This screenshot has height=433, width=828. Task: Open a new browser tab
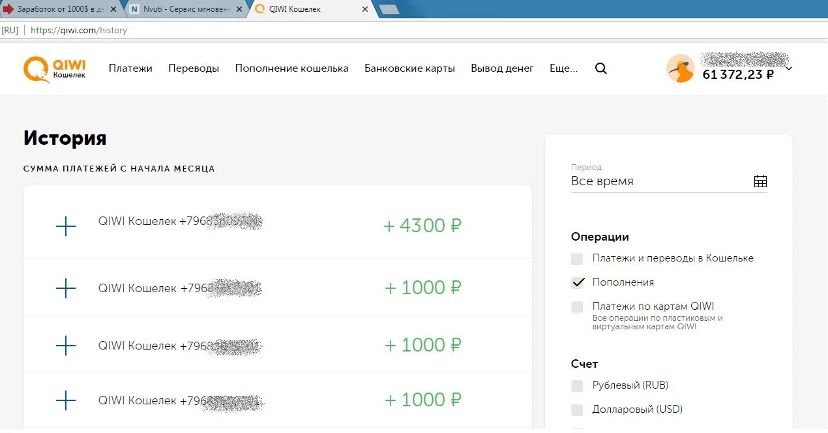point(389,9)
